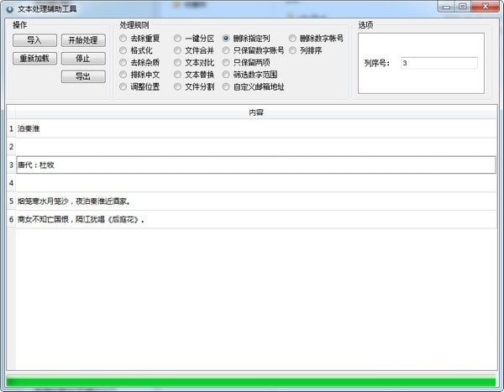Click the 重新加载 reload button

click(x=34, y=59)
